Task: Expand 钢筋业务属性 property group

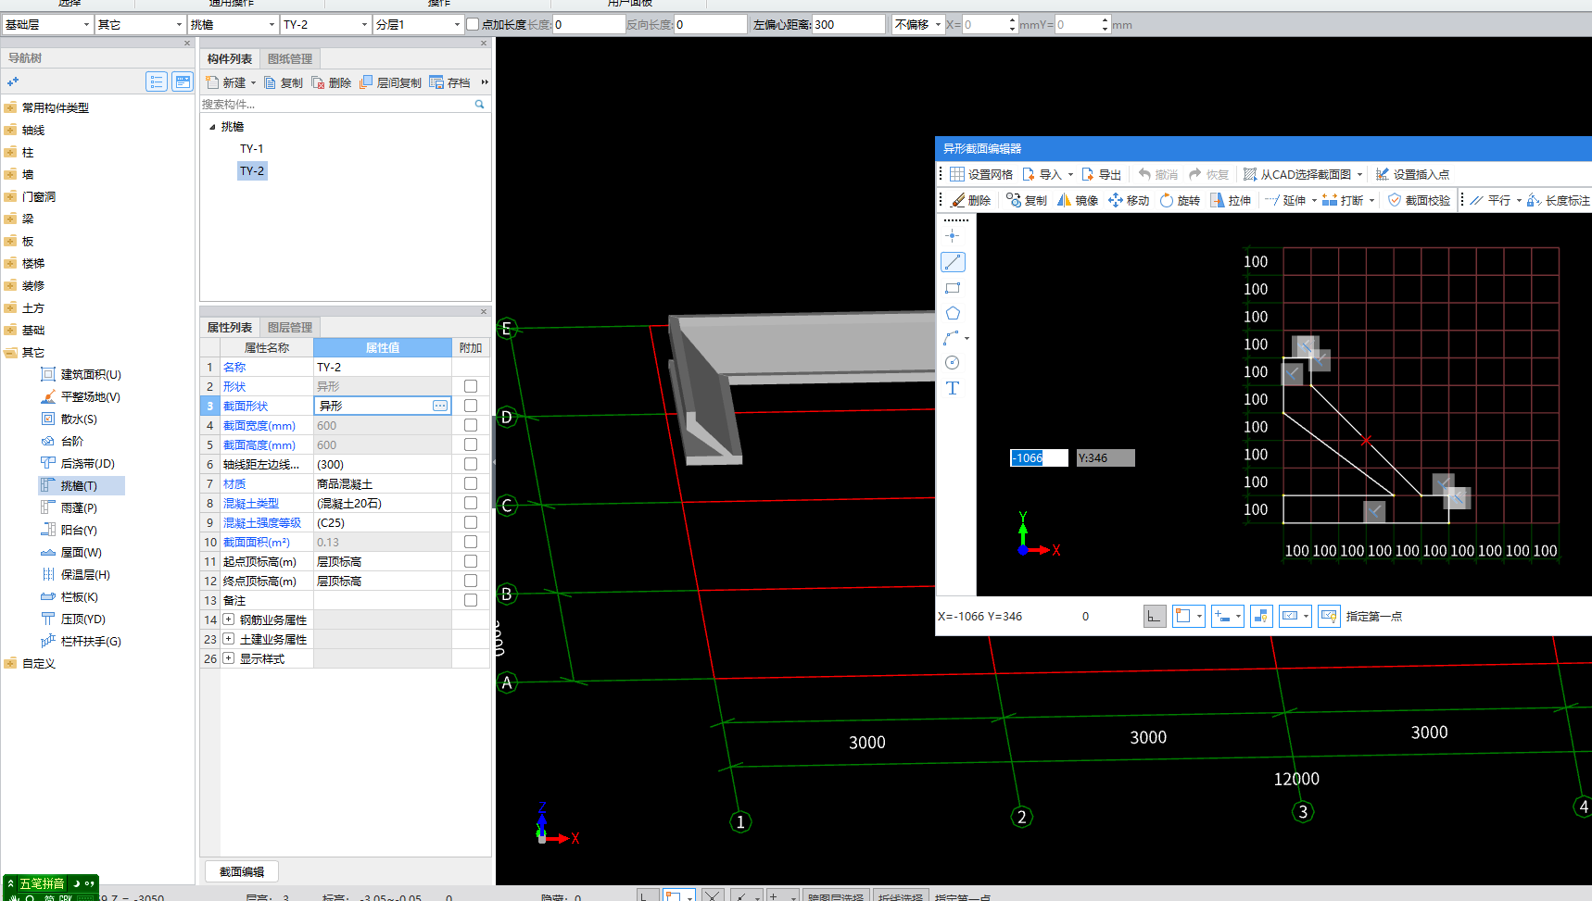Action: click(x=228, y=619)
